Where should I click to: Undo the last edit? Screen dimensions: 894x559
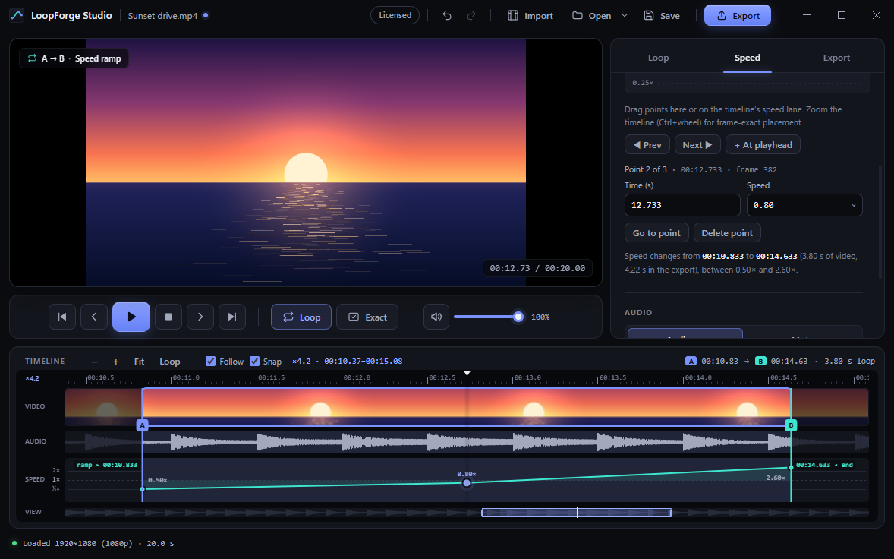pos(447,15)
